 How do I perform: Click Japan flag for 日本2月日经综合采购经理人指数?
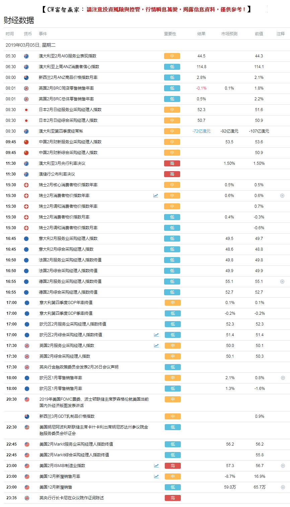coord(26,120)
